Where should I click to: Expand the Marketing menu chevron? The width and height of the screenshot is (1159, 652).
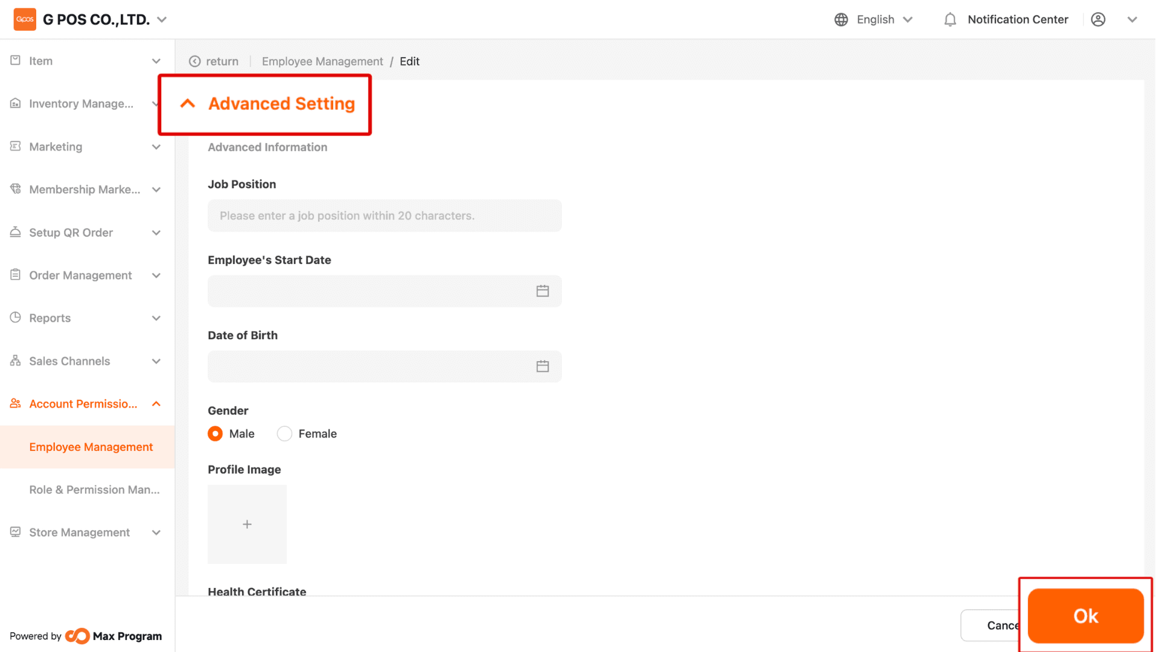(x=156, y=147)
